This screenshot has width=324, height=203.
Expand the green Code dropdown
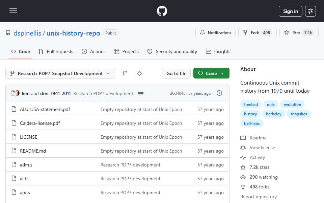tap(211, 73)
